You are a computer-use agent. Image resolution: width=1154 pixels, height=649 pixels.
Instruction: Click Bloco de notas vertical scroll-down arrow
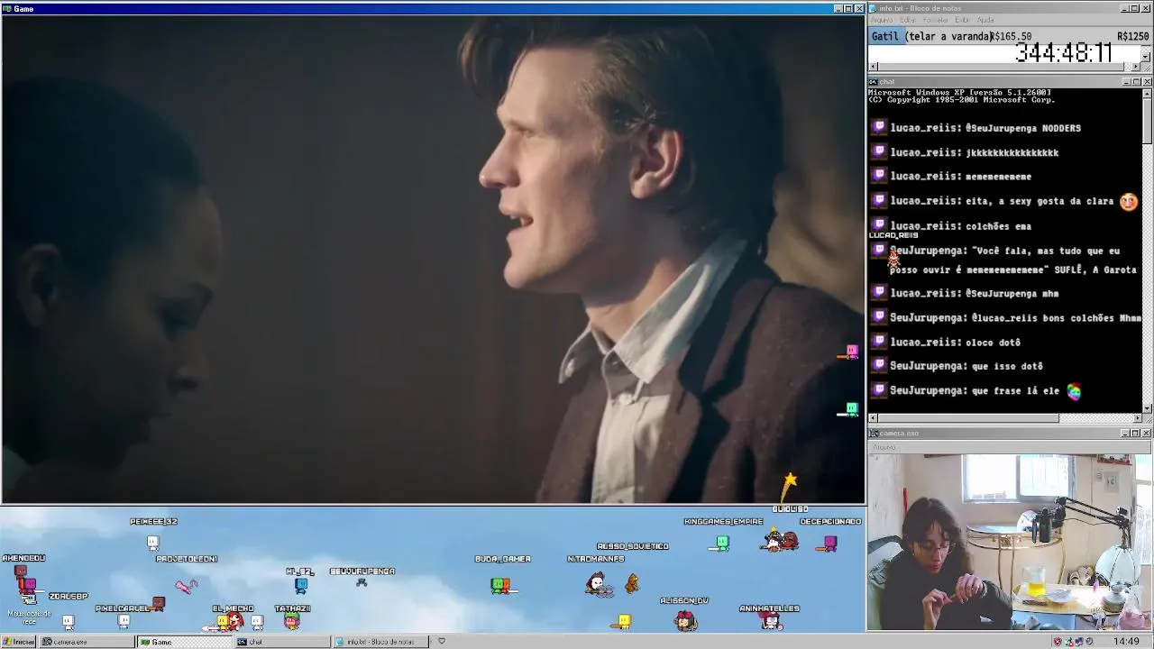point(1146,57)
